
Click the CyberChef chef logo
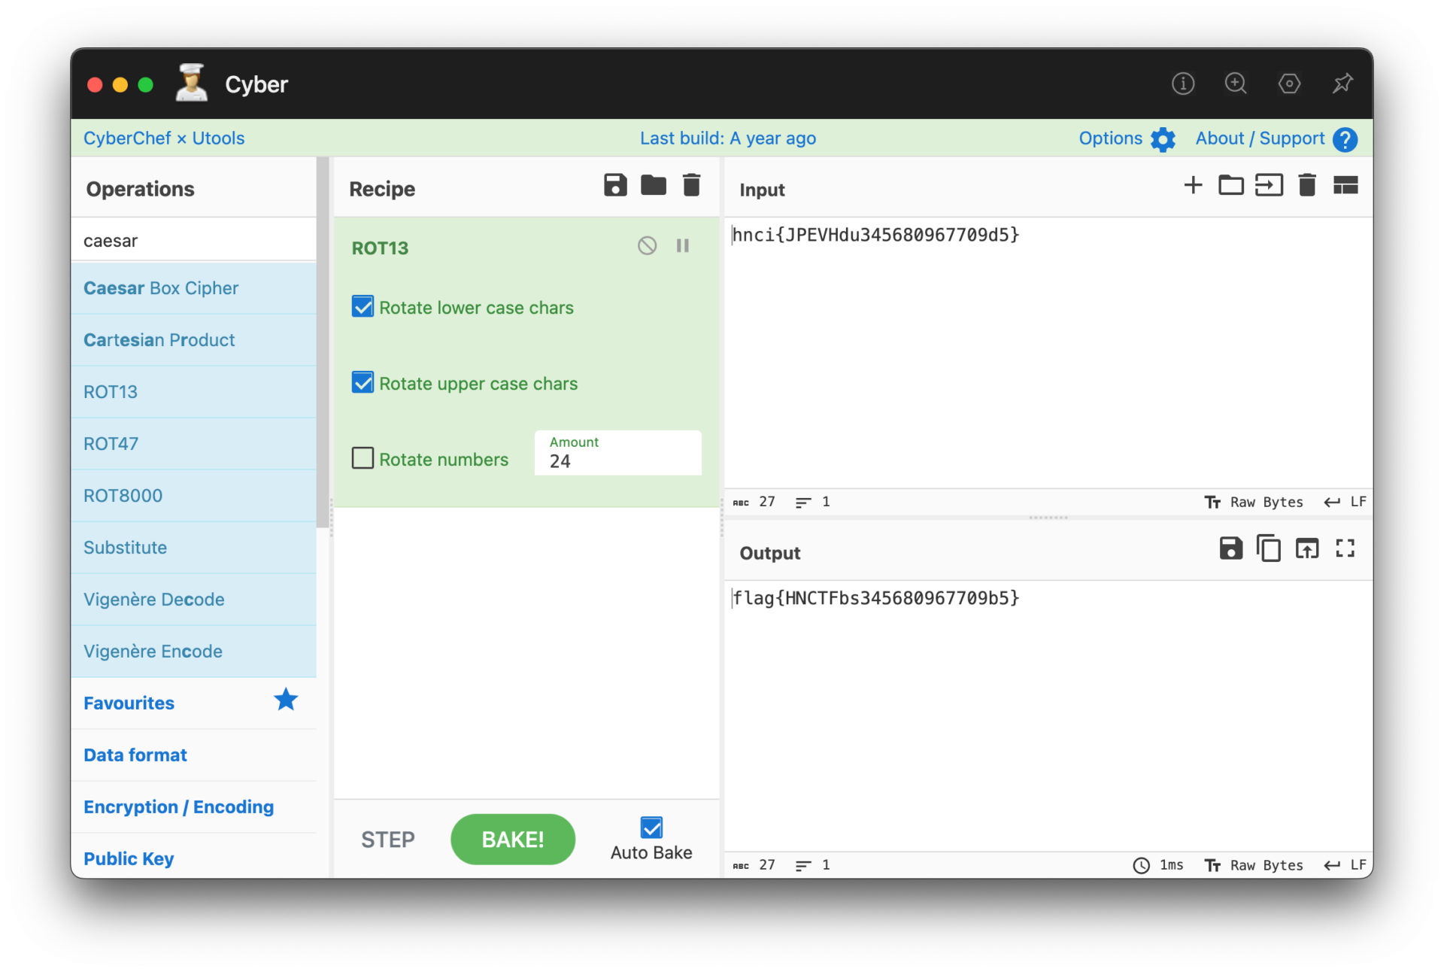(x=192, y=83)
